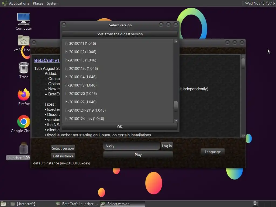
Task: Select version in-20100124-dev (1.046)
Action: [118, 119]
